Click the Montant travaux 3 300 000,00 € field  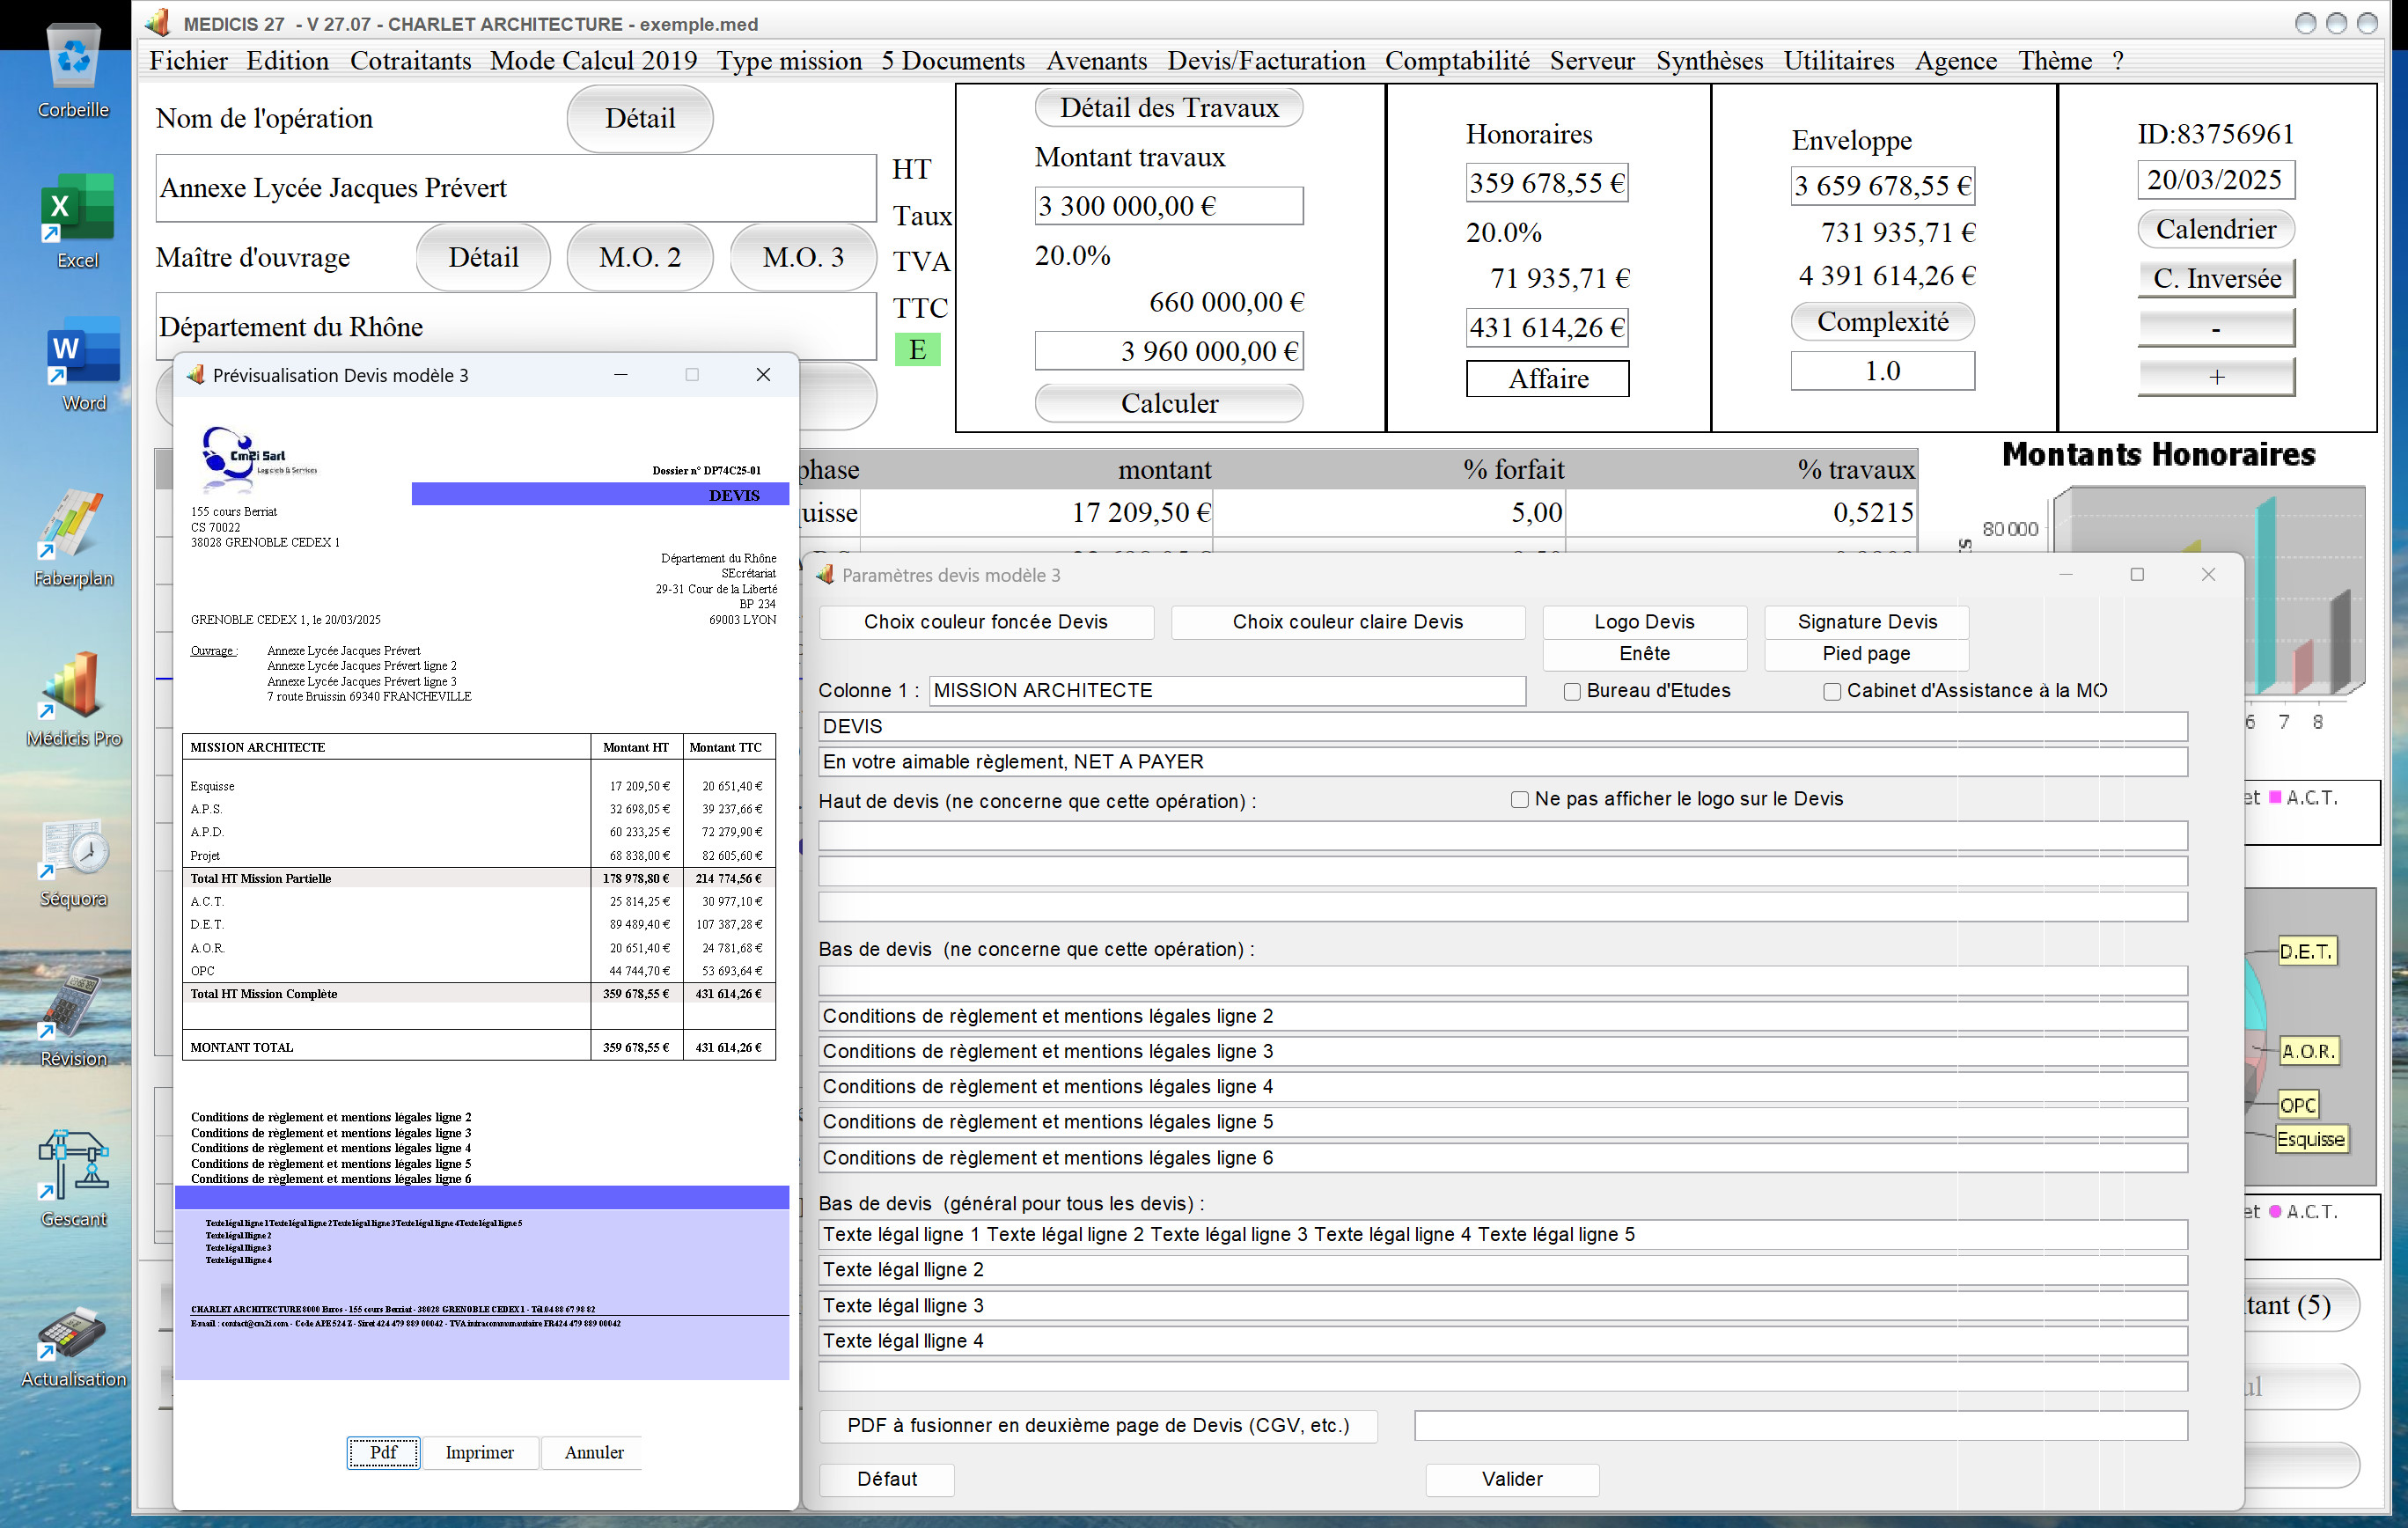[x=1169, y=206]
